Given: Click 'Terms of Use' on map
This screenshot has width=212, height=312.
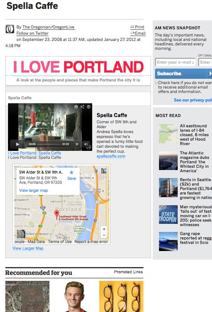Looking at the screenshot, I should coord(60,242).
